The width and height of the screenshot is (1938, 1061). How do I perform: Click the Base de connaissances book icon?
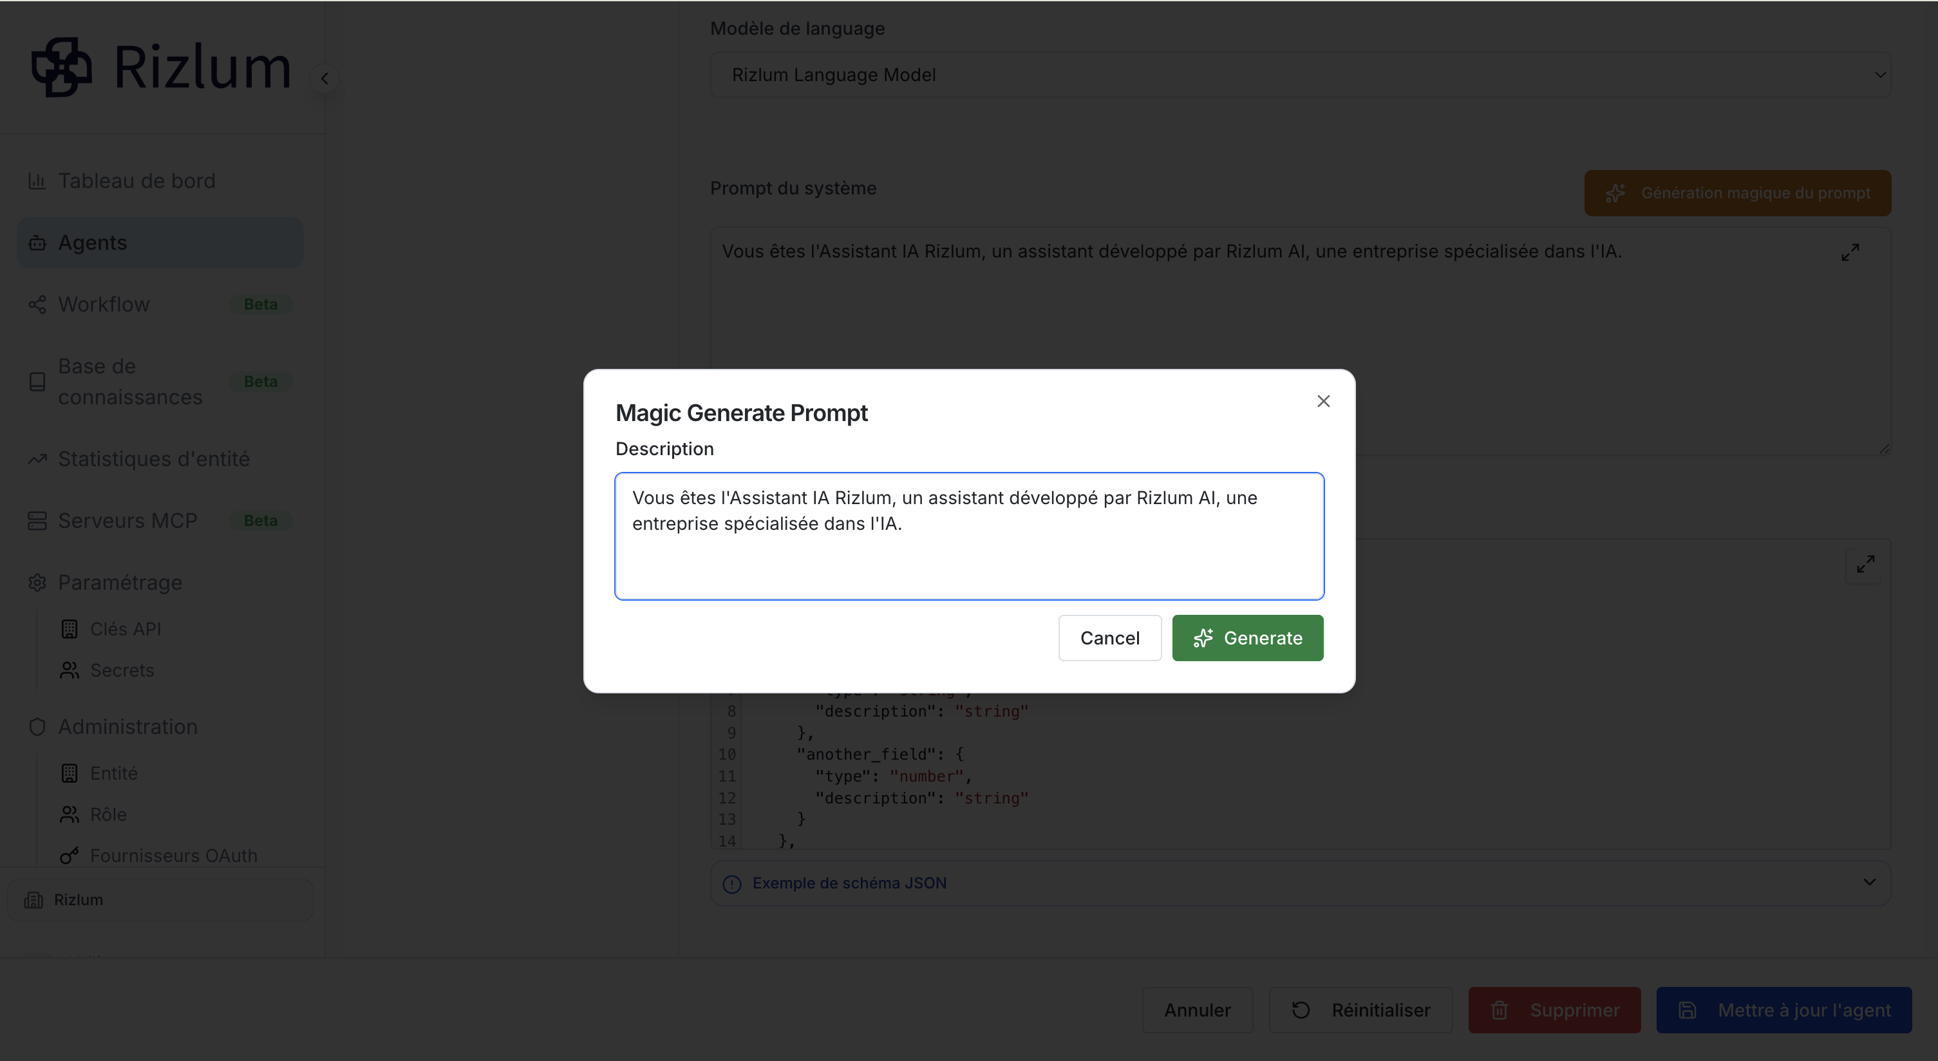click(x=37, y=382)
